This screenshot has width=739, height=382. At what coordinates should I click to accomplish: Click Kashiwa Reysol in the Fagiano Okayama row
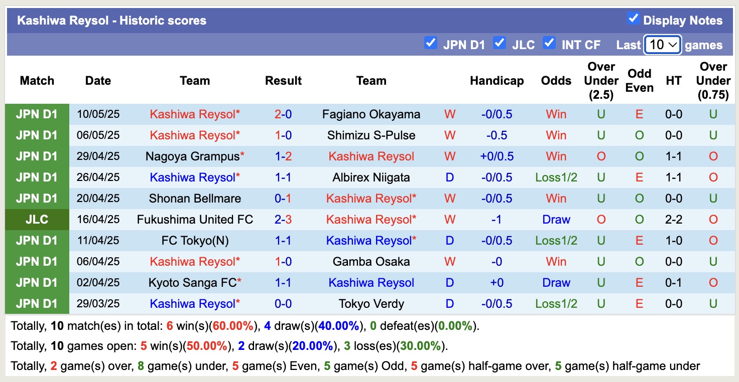194,114
